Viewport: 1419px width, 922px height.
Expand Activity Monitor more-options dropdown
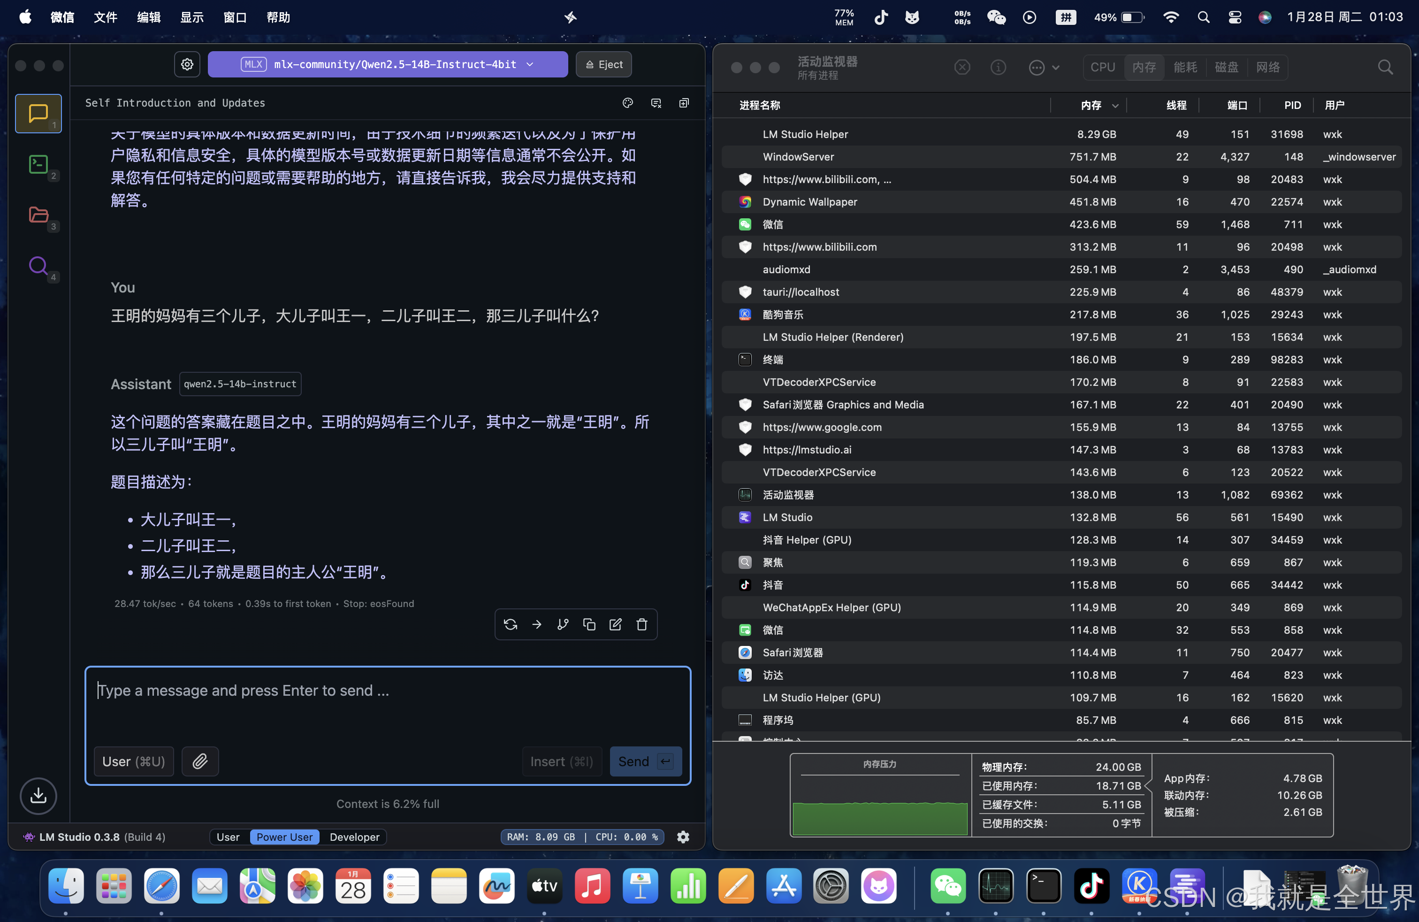(1044, 68)
